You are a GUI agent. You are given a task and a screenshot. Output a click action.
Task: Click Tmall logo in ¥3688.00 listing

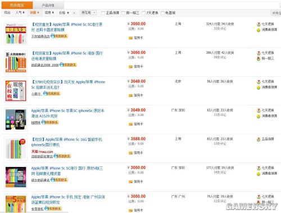pyautogui.click(x=42, y=151)
